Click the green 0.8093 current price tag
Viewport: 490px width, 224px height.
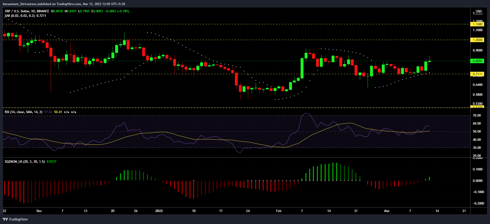[477, 61]
